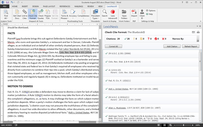Open LexisNexis Options
The height and width of the screenshot is (127, 203).
[x=151, y=11]
